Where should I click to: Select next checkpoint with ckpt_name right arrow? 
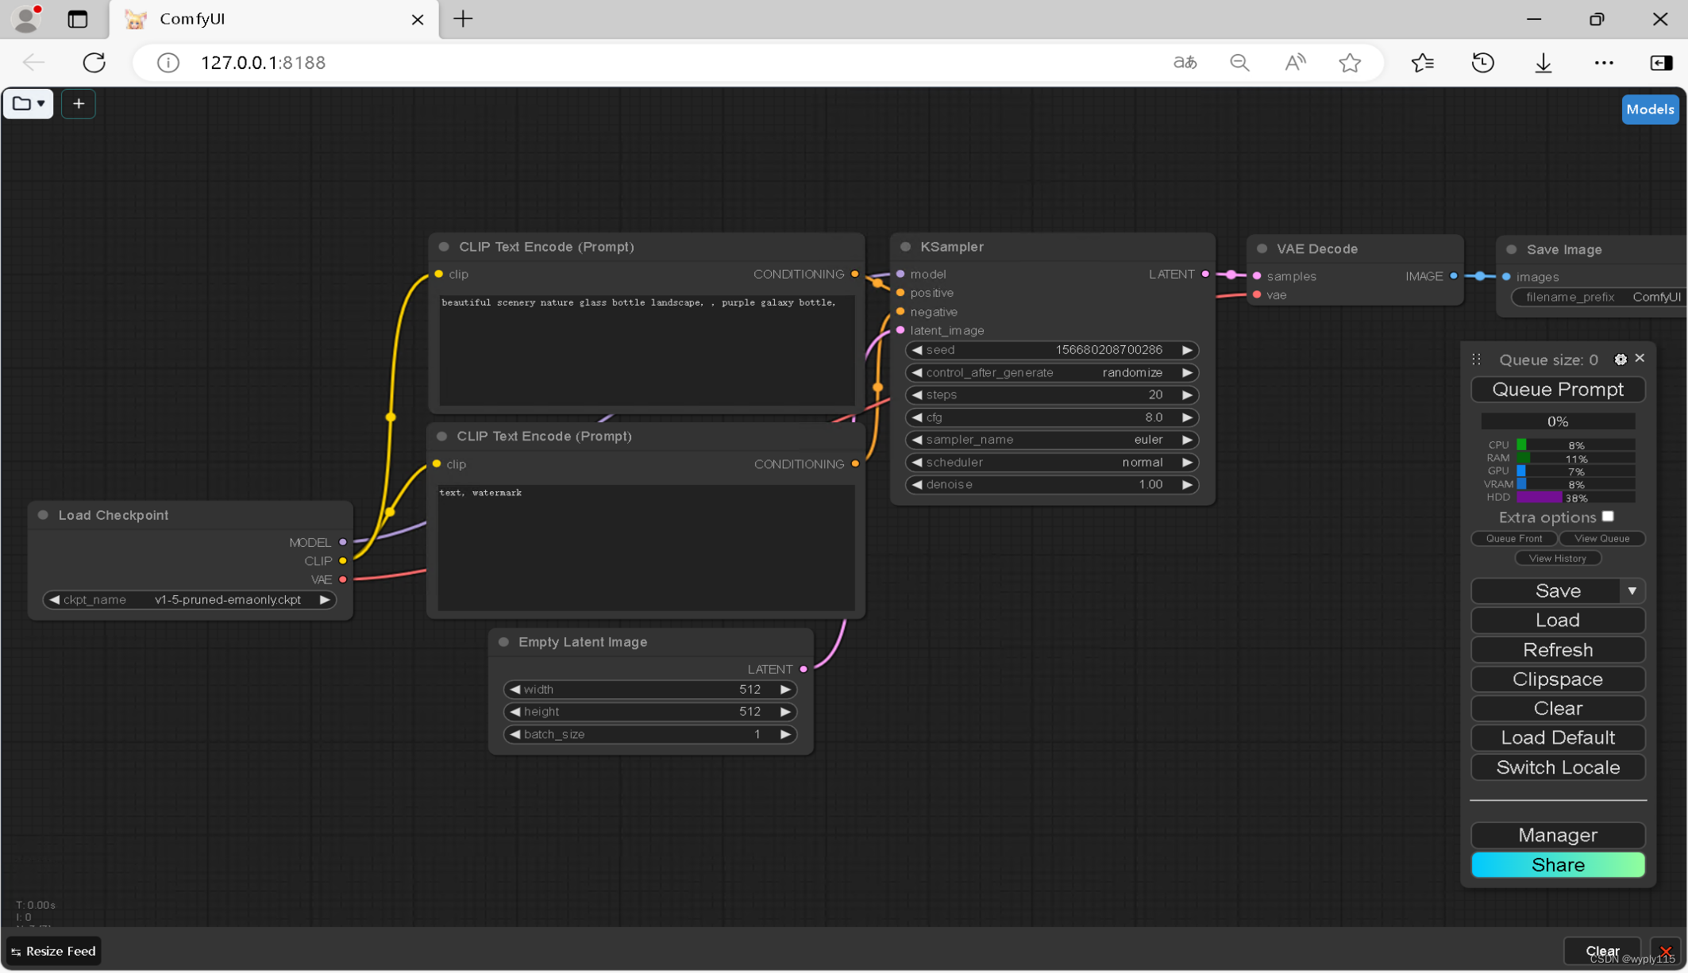coord(325,599)
